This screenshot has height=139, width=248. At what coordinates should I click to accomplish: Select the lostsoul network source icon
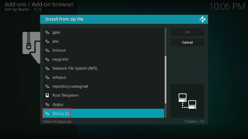click(x=47, y=50)
